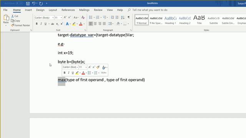The width and height of the screenshot is (246, 138).
Task: Insert a multilevel list from the ribbon
Action: 105,17
